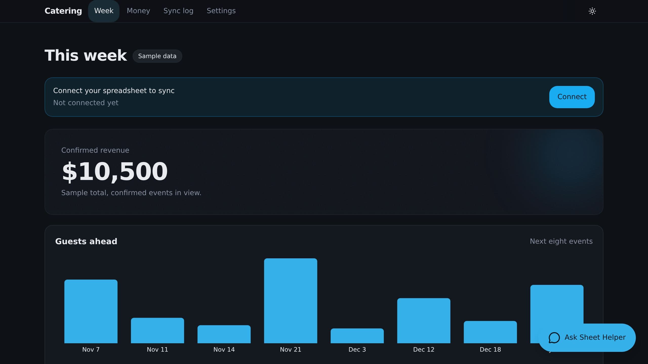
Task: Click the chat bubble icon in Sheet Helper
Action: point(554,338)
